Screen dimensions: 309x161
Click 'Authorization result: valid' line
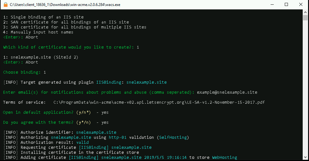click(x=46, y=143)
